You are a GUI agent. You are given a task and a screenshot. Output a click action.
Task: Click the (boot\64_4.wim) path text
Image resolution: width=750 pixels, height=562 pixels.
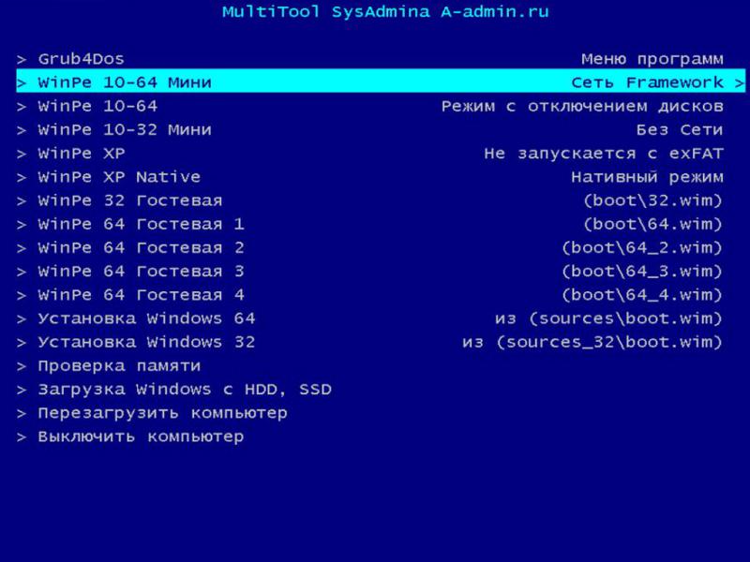tap(641, 295)
